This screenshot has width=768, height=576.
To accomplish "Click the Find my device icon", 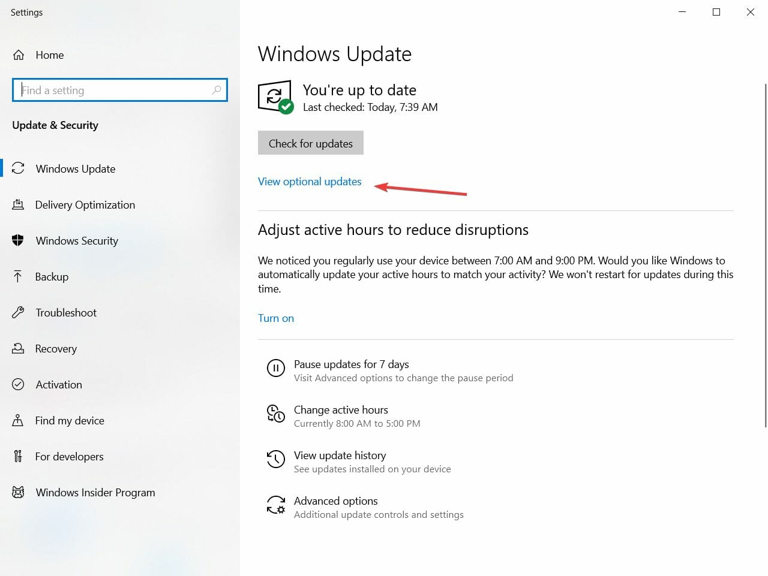I will (x=18, y=420).
